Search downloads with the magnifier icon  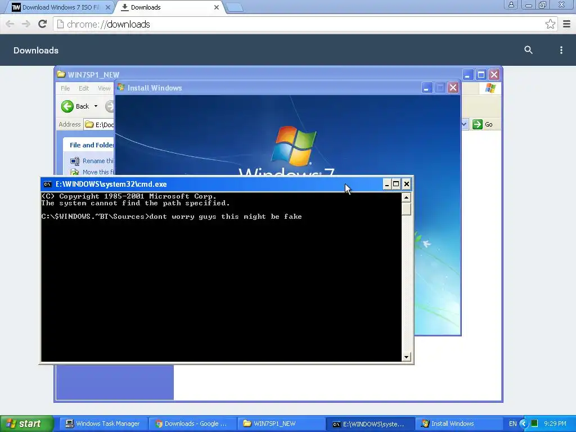point(528,50)
